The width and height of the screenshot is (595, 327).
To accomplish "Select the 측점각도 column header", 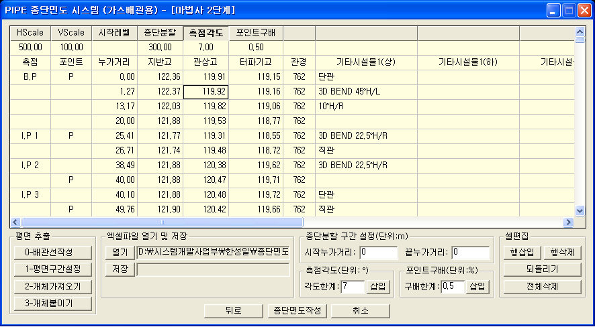I will point(205,32).
